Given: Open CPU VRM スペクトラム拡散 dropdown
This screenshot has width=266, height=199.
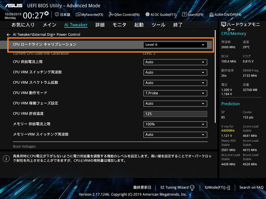Looking at the screenshot, I should [175, 83].
